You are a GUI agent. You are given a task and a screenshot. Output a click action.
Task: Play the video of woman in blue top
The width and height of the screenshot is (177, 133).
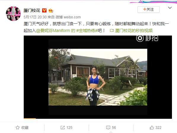(x=98, y=77)
